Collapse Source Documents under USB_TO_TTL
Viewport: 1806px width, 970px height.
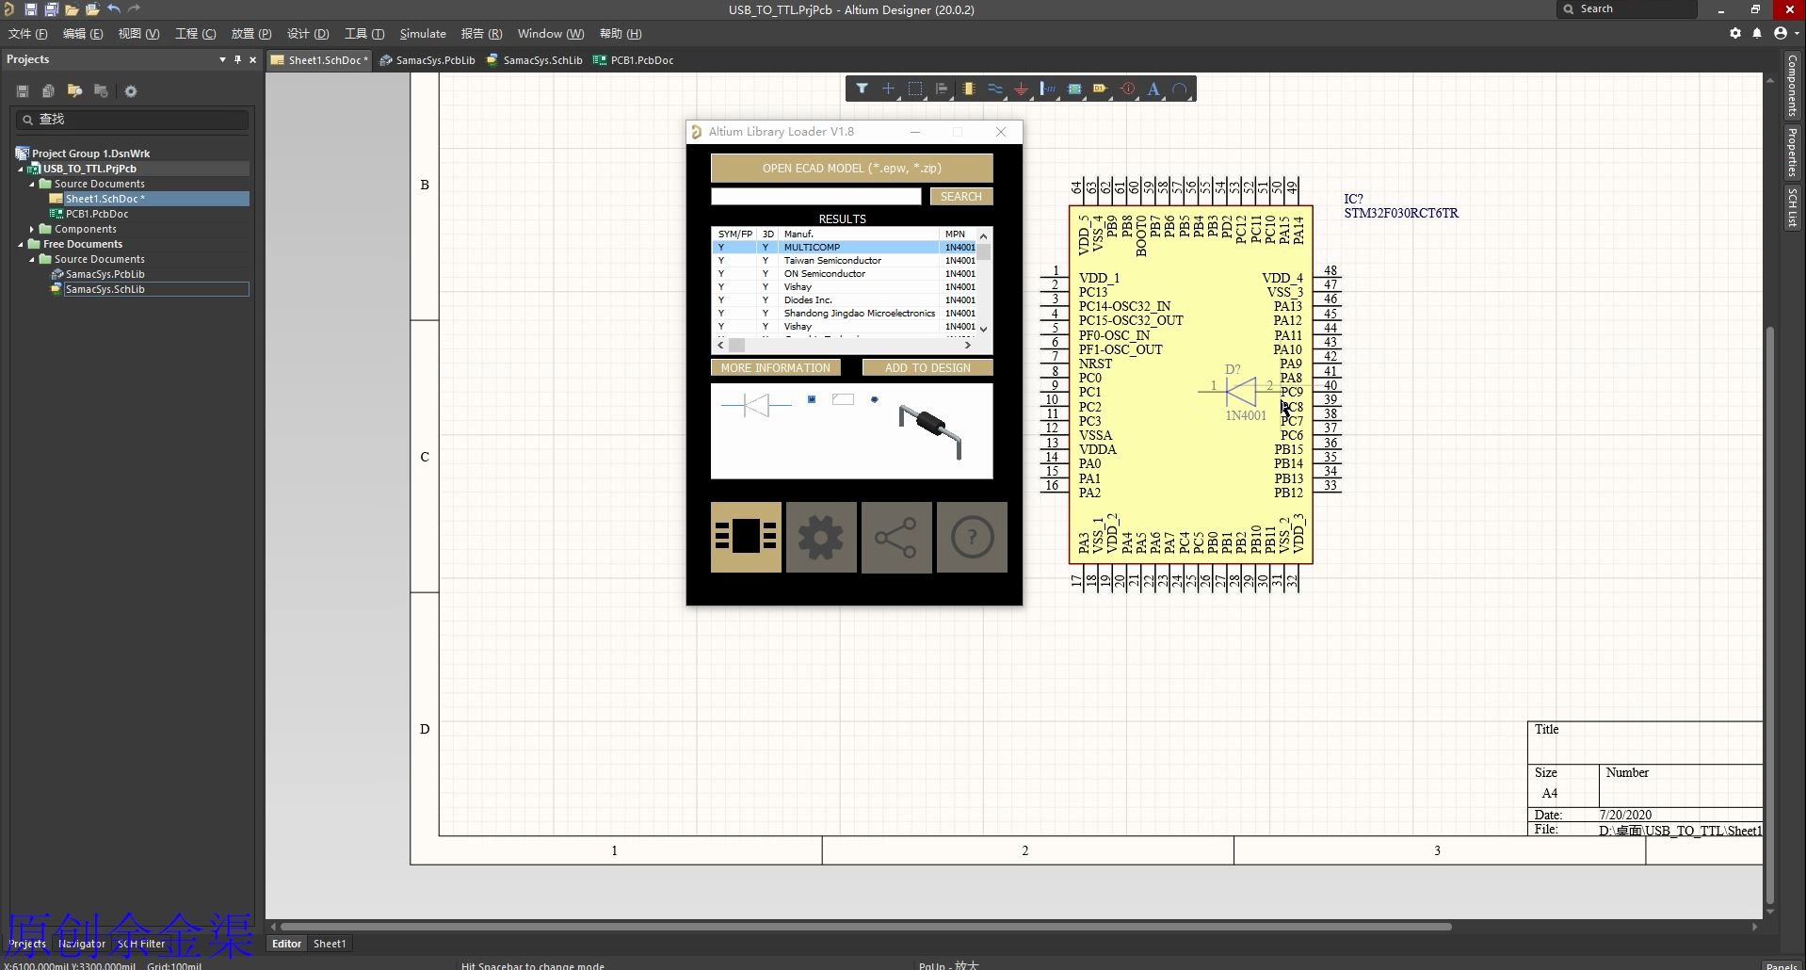point(32,184)
